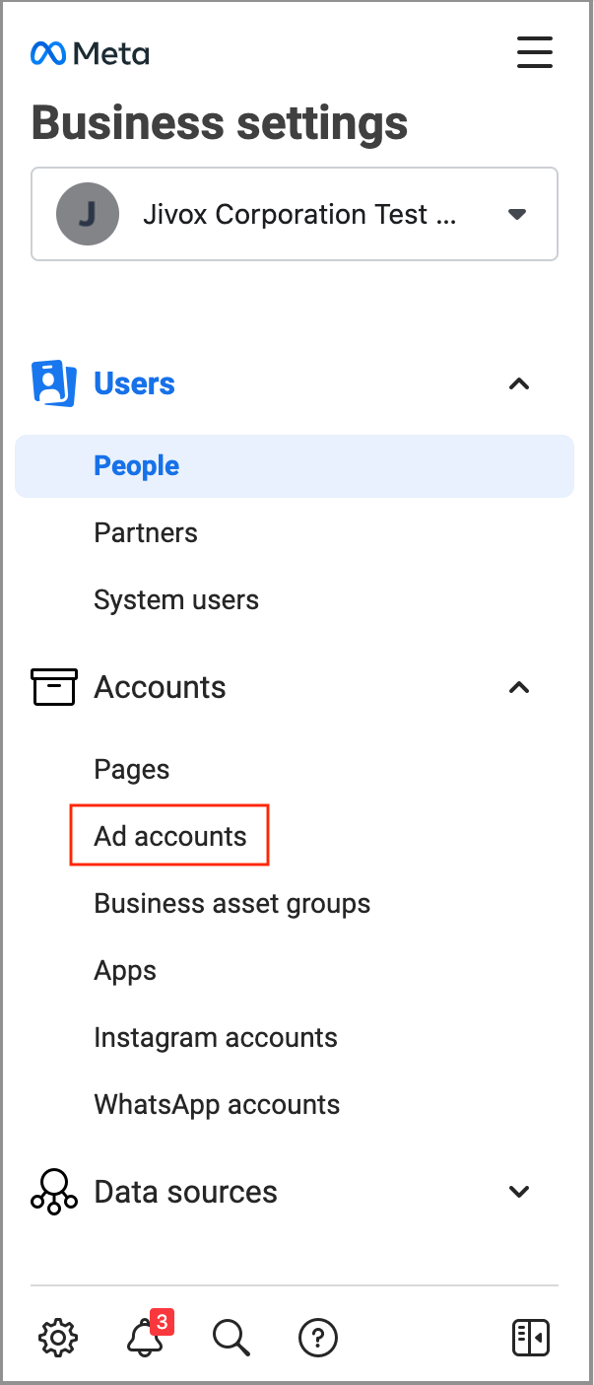Expand the Data sources section chevron

519,1192
